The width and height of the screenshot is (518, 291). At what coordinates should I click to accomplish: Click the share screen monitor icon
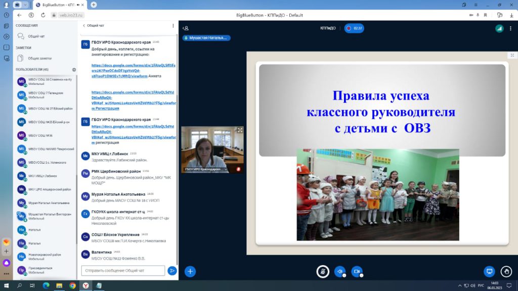(x=489, y=271)
